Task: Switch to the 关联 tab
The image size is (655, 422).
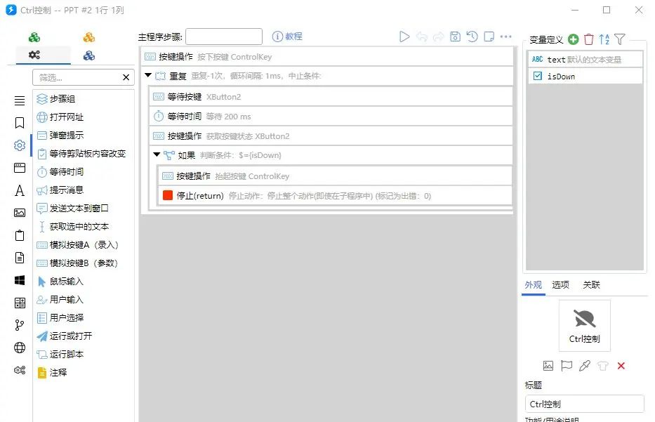Action: coord(591,284)
